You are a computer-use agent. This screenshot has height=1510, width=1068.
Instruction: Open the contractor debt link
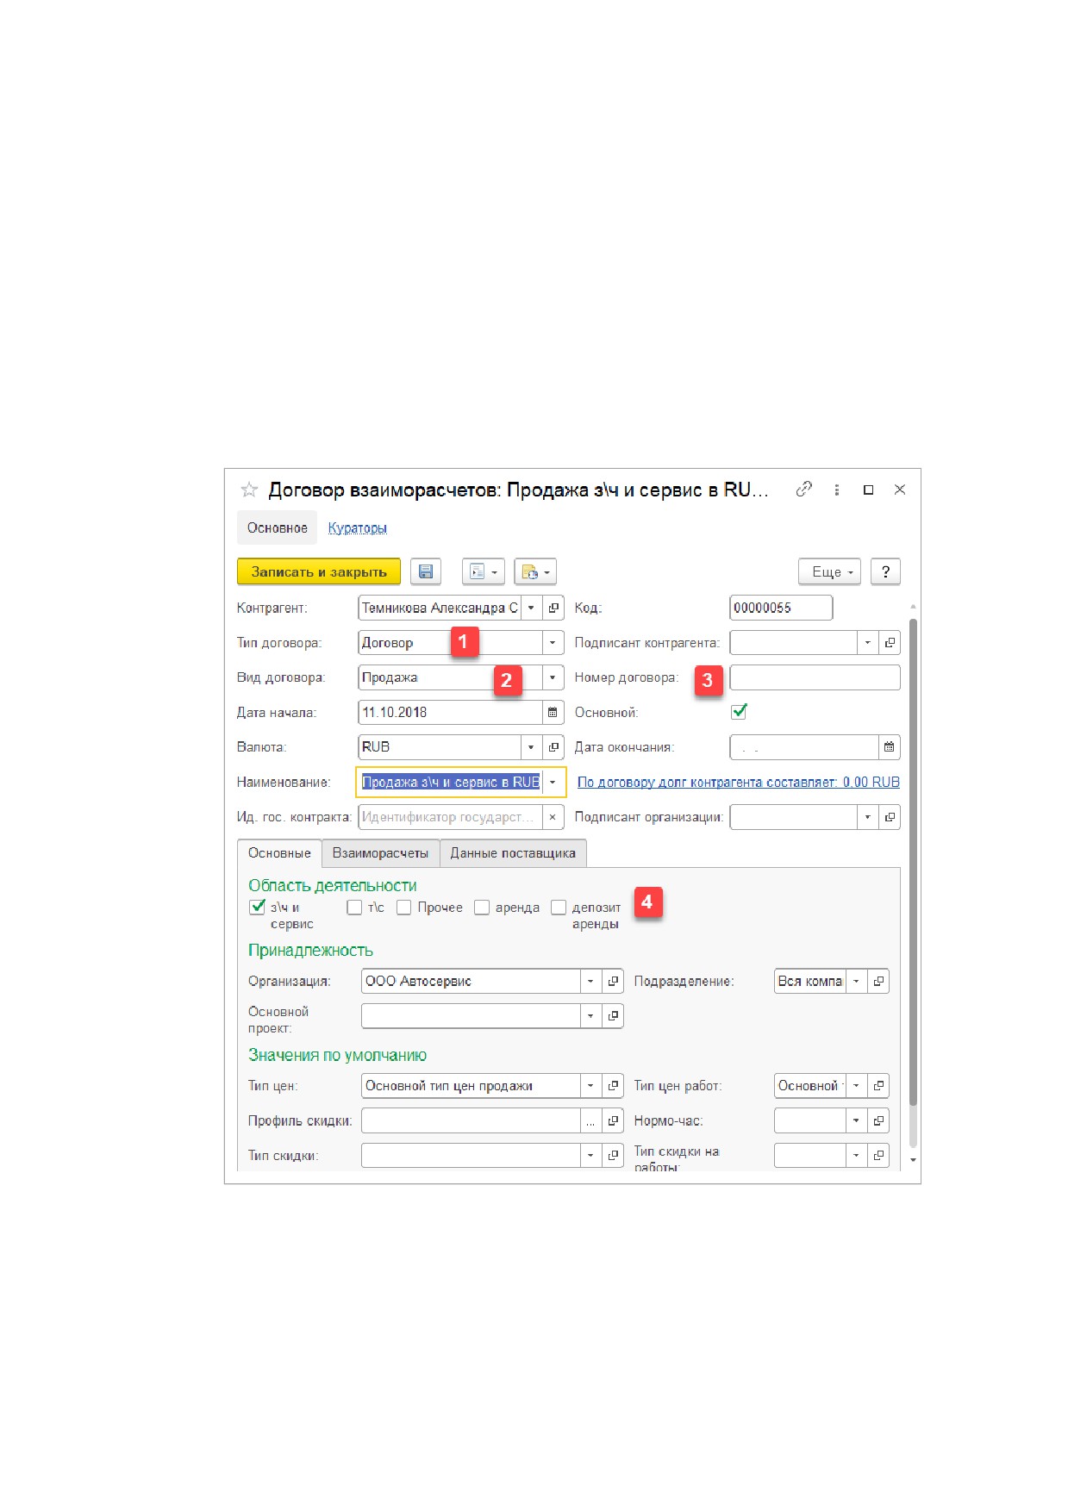pyautogui.click(x=739, y=782)
